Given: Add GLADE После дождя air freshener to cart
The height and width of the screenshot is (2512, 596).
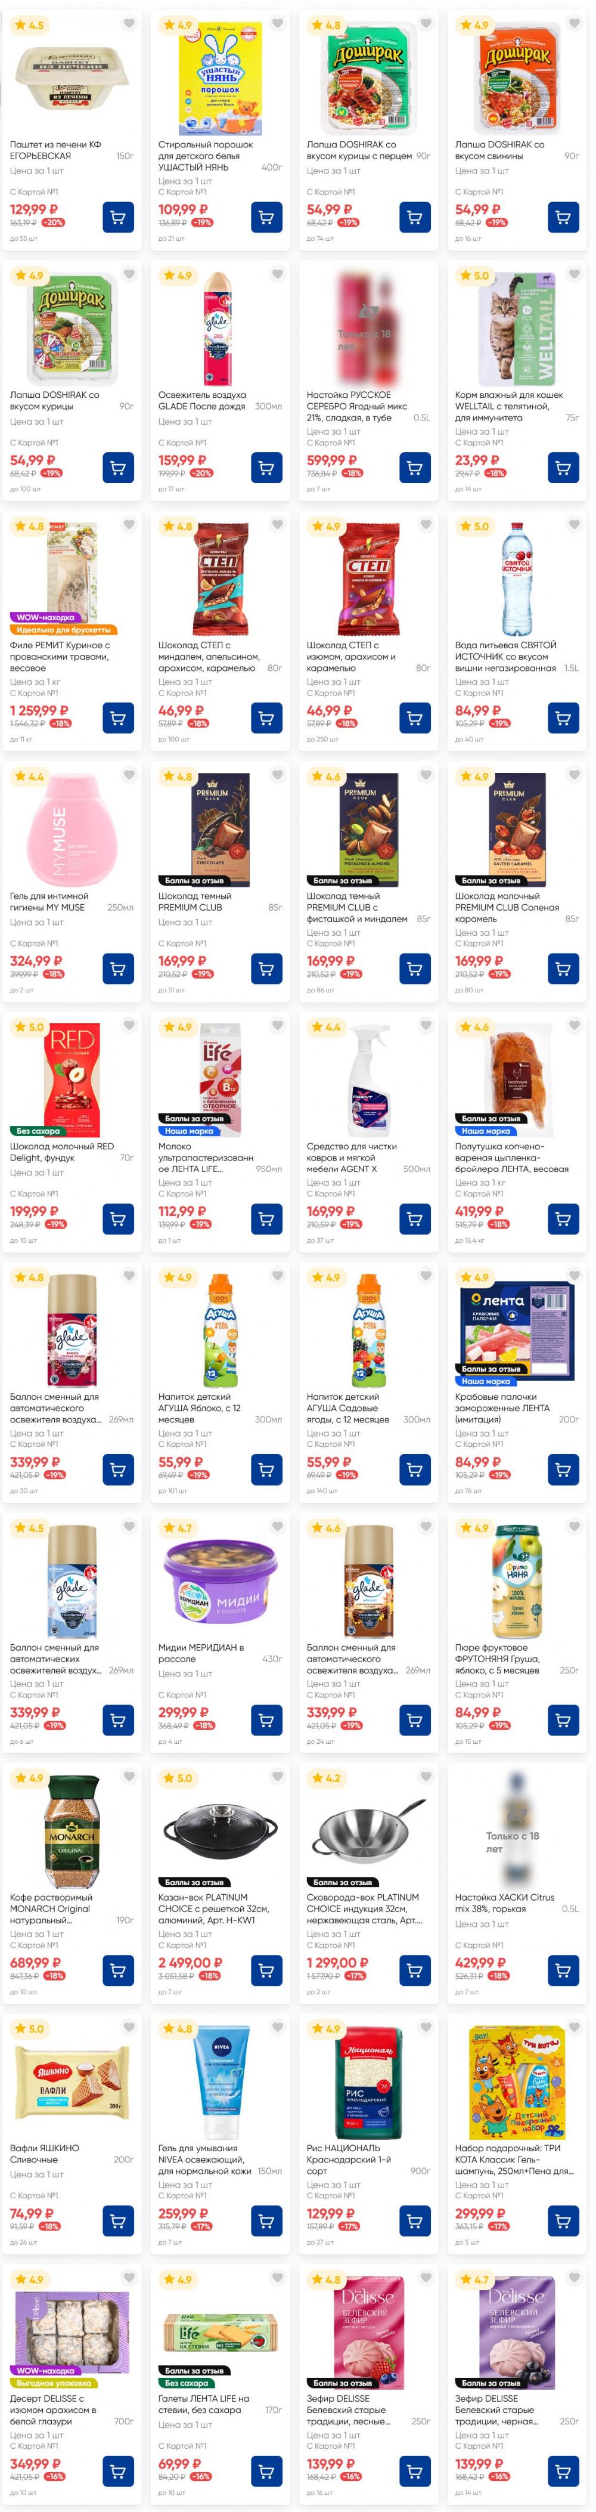Looking at the screenshot, I should pos(266,468).
